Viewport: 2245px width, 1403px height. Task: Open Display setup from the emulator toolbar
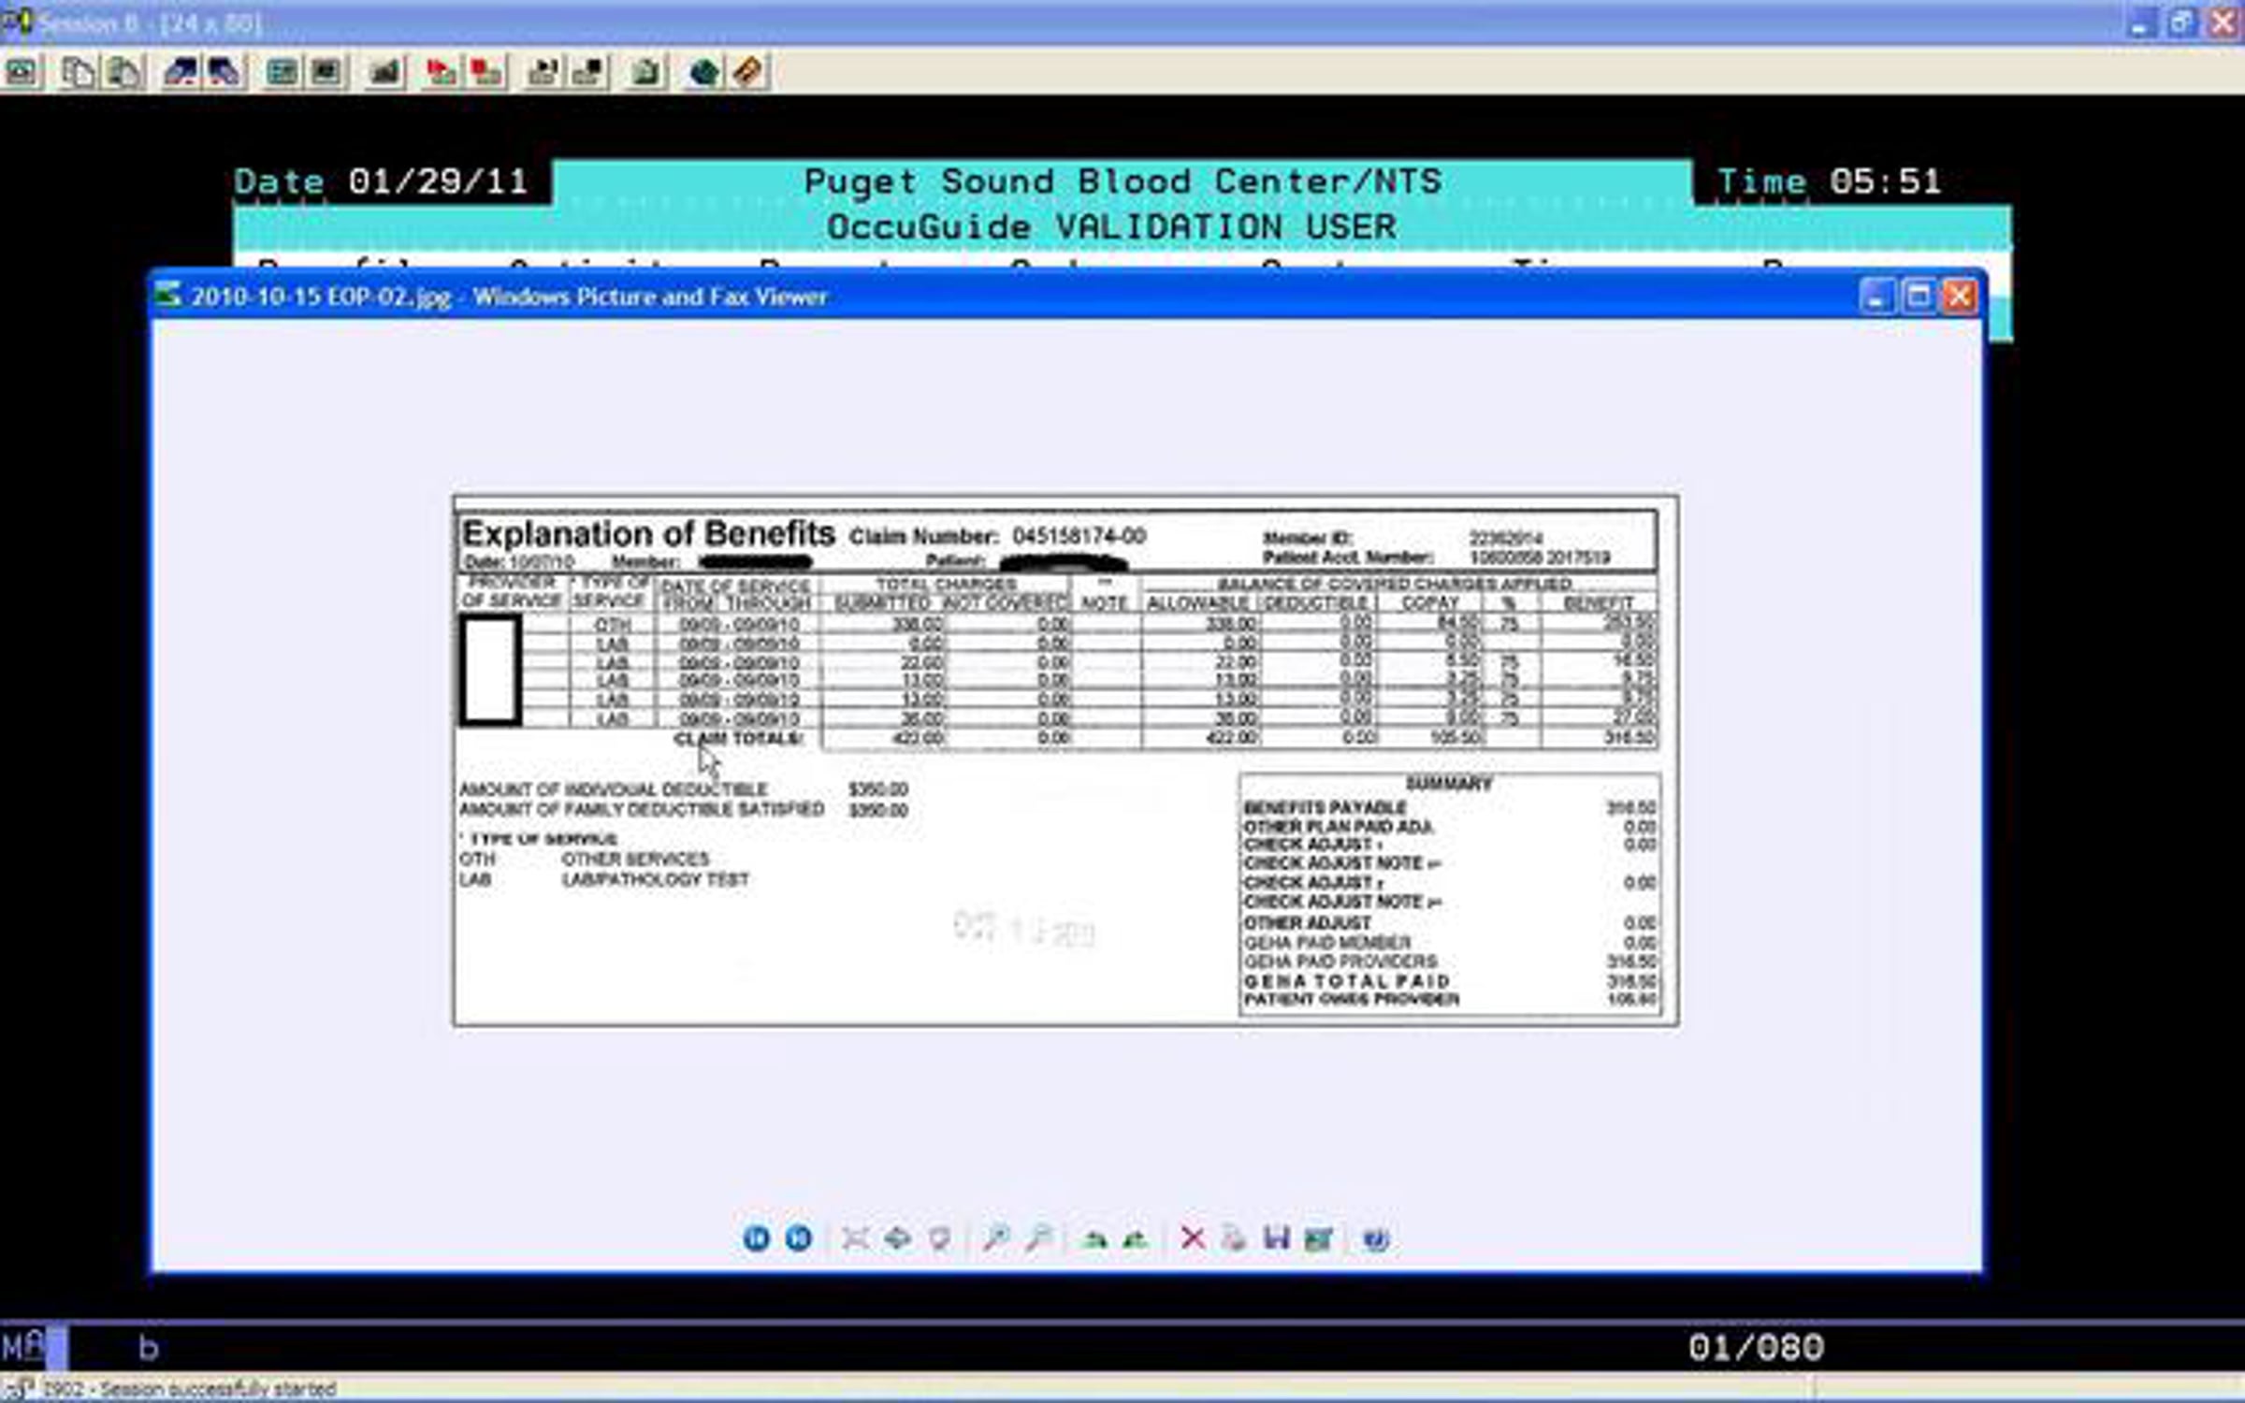pyautogui.click(x=281, y=72)
